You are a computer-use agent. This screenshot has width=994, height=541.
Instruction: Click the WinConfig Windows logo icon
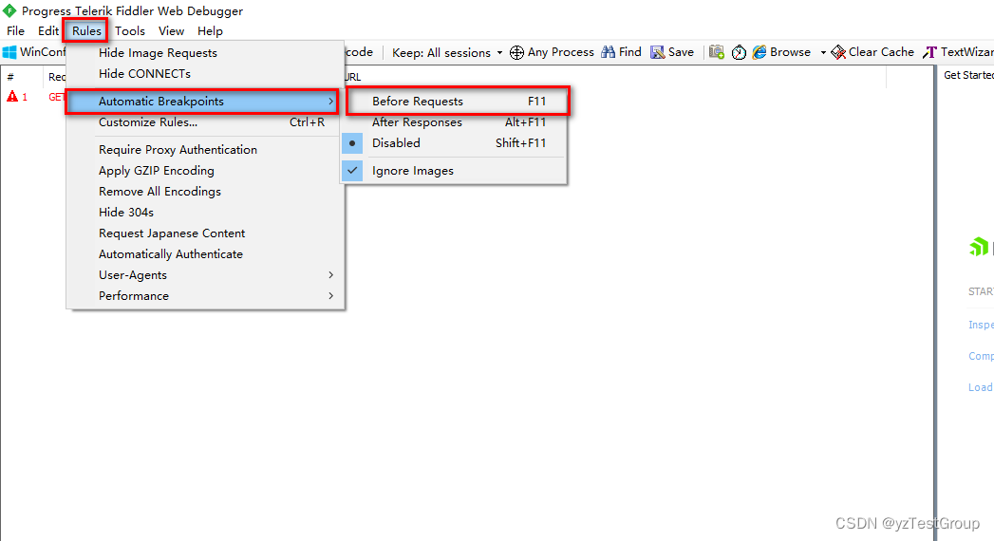pyautogui.click(x=9, y=52)
